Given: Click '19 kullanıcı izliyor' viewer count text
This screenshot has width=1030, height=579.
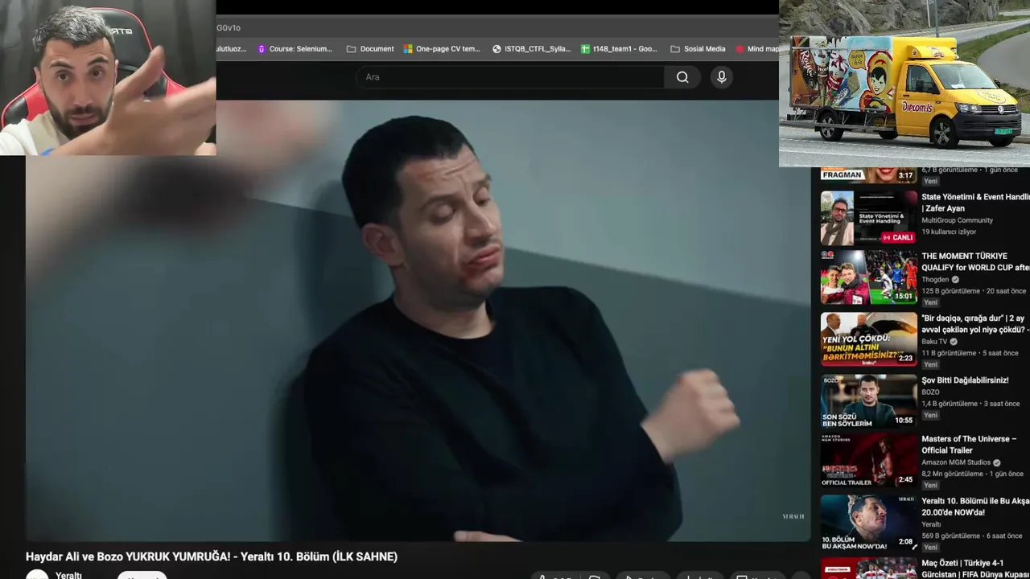Looking at the screenshot, I should pos(949,232).
